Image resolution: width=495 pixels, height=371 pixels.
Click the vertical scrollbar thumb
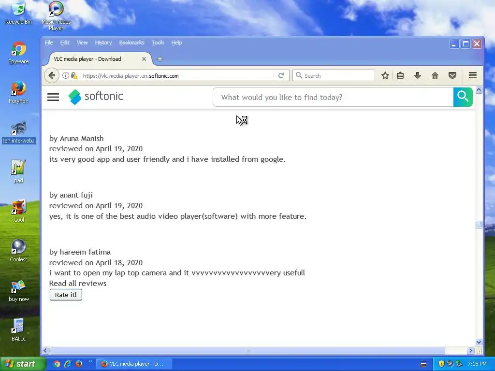click(x=479, y=224)
